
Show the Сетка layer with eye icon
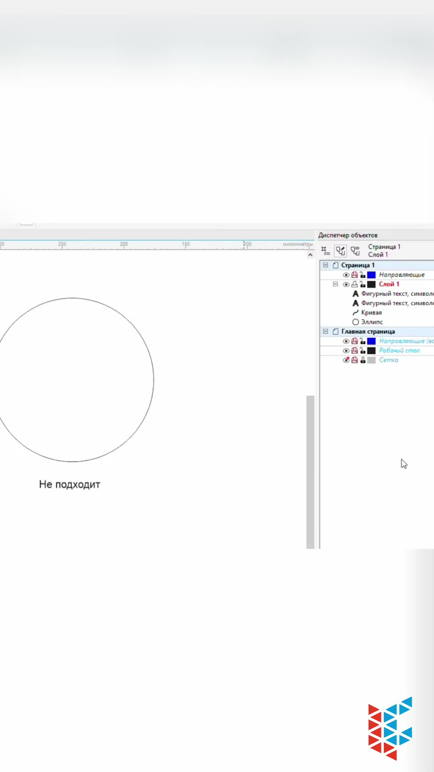346,360
